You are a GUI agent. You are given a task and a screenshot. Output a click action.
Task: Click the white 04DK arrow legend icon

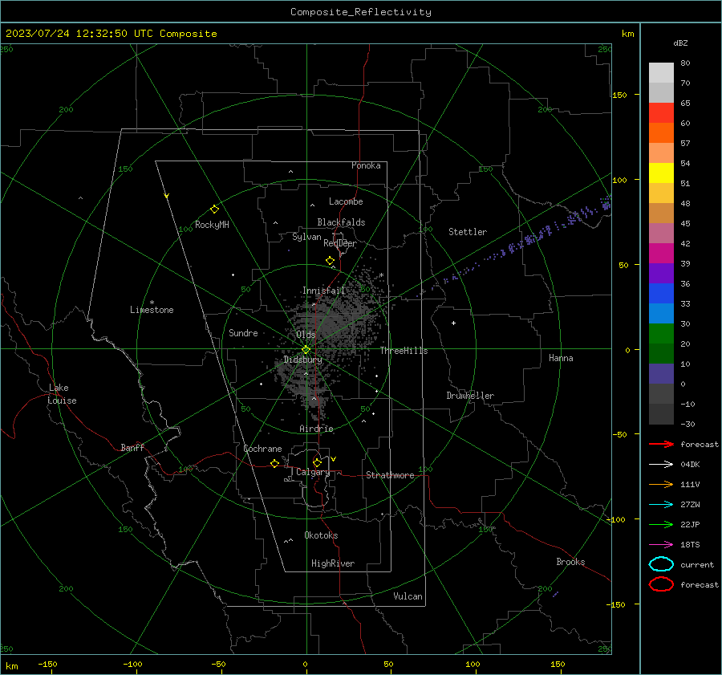661,464
